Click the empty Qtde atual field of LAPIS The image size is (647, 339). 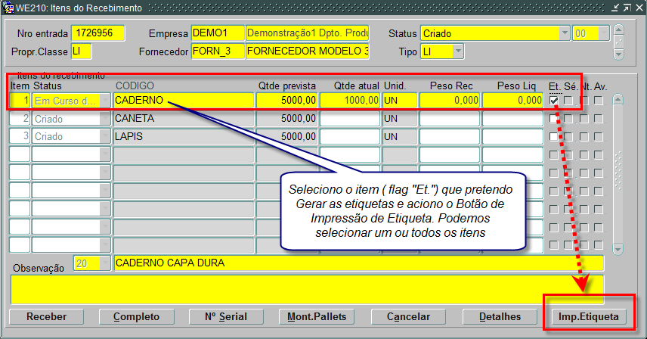[x=349, y=137]
